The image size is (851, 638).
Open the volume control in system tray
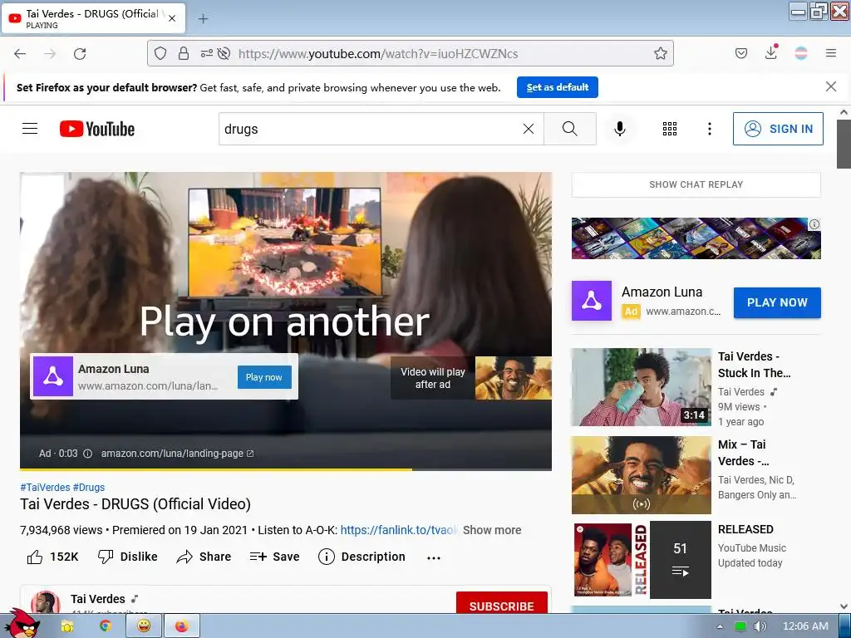point(760,626)
